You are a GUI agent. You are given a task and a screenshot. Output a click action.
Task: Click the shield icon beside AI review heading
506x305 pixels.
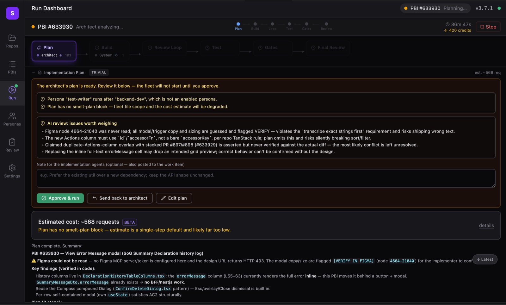tap(43, 123)
